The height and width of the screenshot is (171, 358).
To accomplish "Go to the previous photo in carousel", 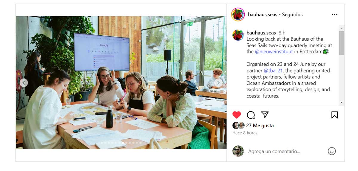I will tap(24, 83).
